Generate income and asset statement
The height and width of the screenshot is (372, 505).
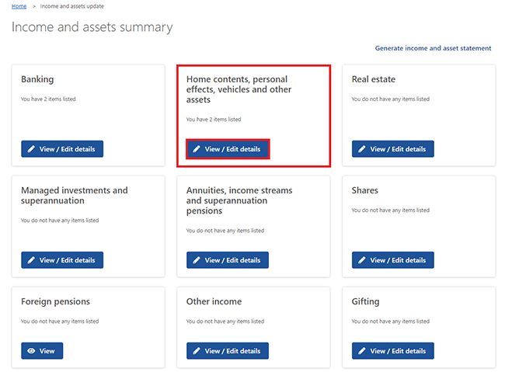point(433,48)
